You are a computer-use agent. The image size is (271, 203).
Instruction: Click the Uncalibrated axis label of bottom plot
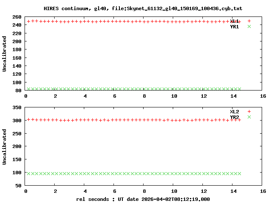[x=5, y=147]
